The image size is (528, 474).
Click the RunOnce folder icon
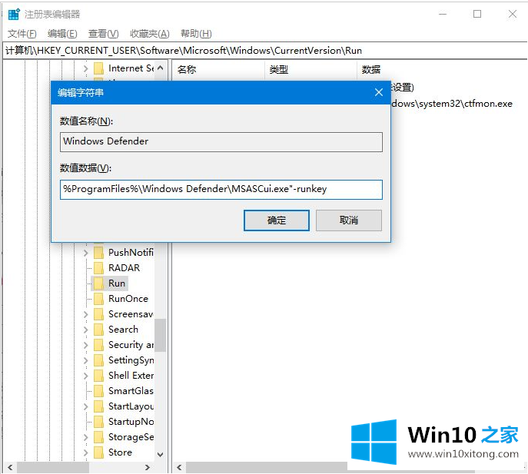[98, 299]
